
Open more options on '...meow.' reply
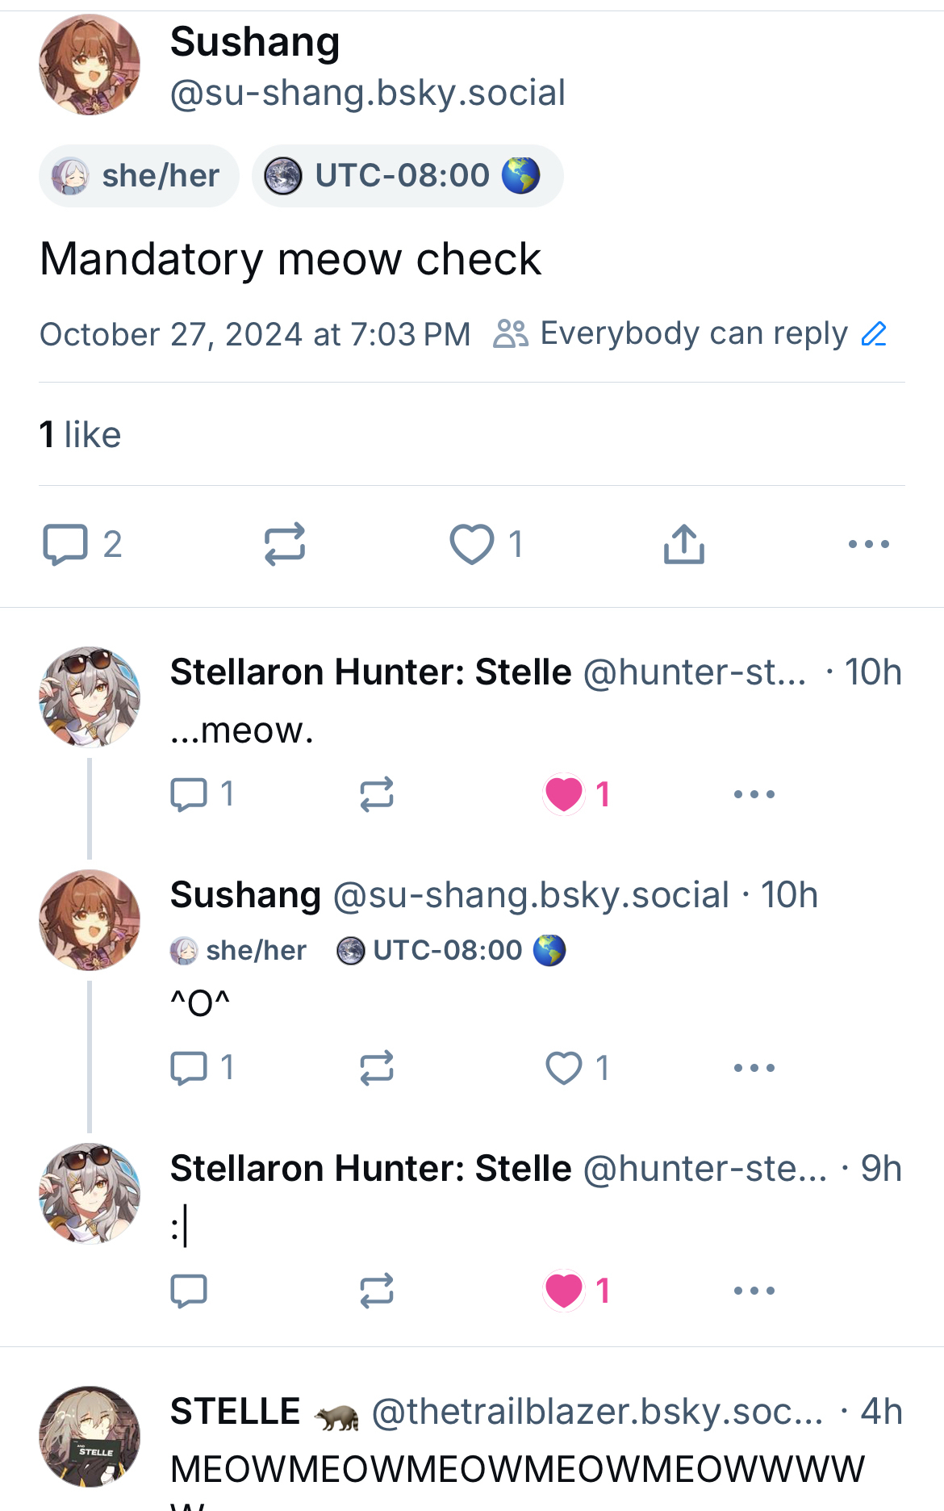click(x=754, y=794)
